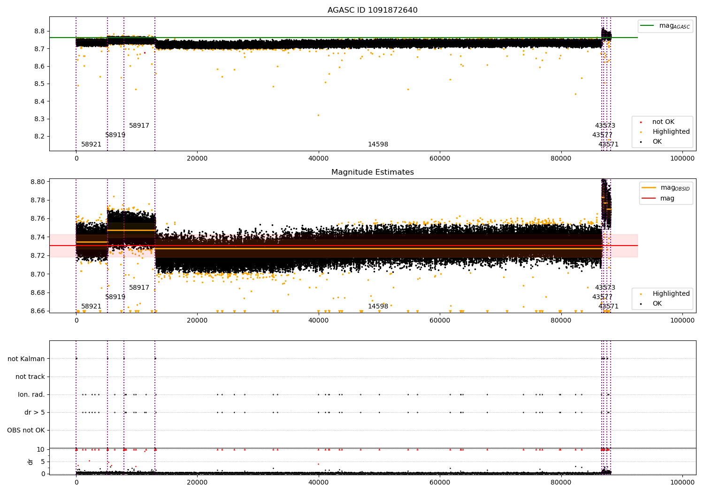Click obsid label 43571 in Magnitude Estimates plot
704x493 pixels.
click(x=608, y=307)
